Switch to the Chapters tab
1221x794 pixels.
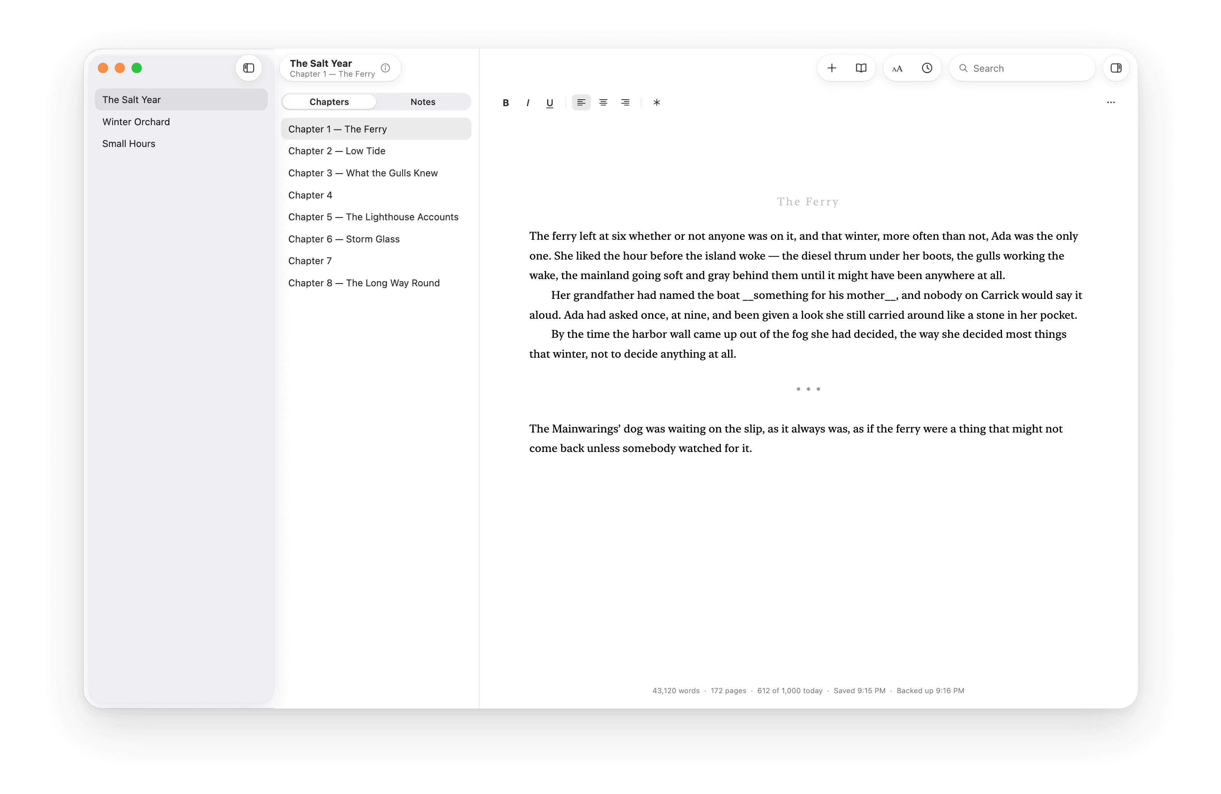point(329,102)
